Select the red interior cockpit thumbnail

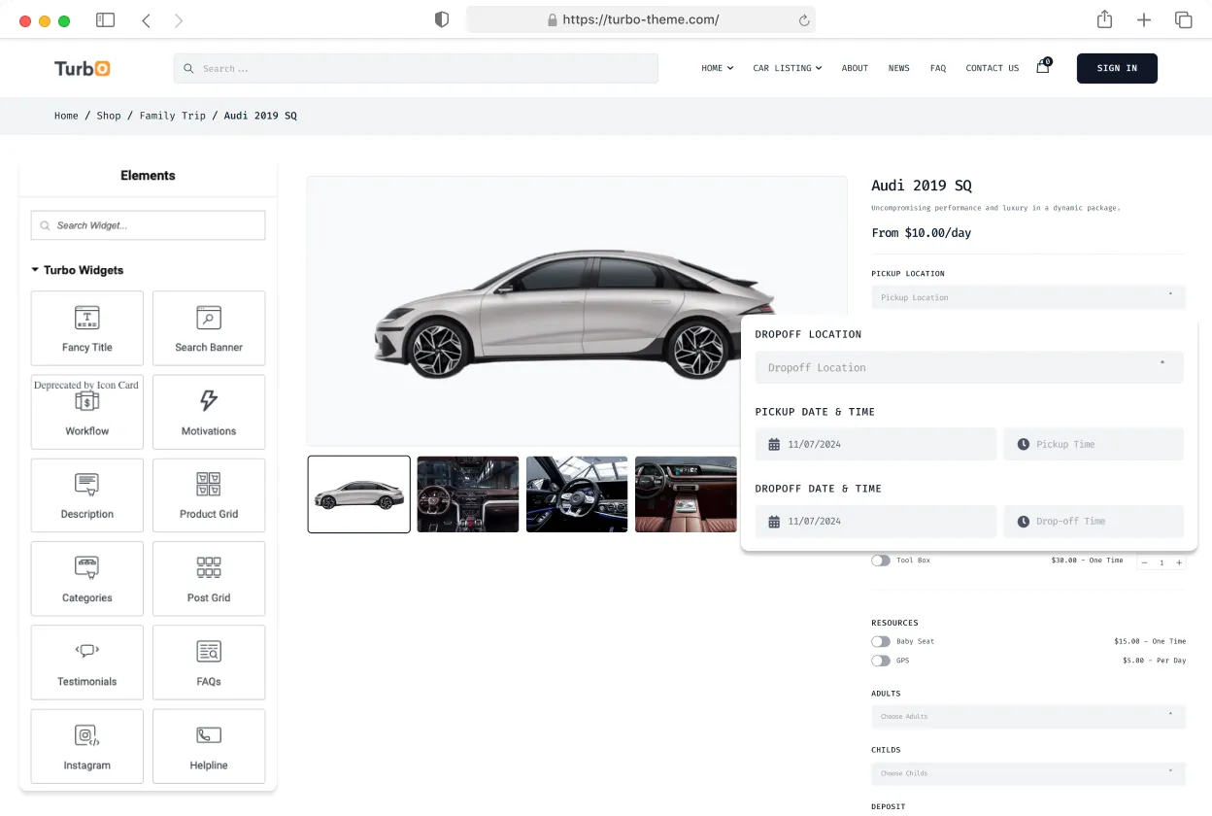[468, 494]
